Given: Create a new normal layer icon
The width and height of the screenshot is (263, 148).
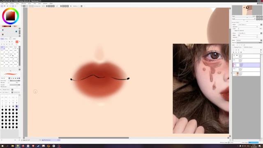Looking at the screenshot, I should pyautogui.click(x=233, y=50).
